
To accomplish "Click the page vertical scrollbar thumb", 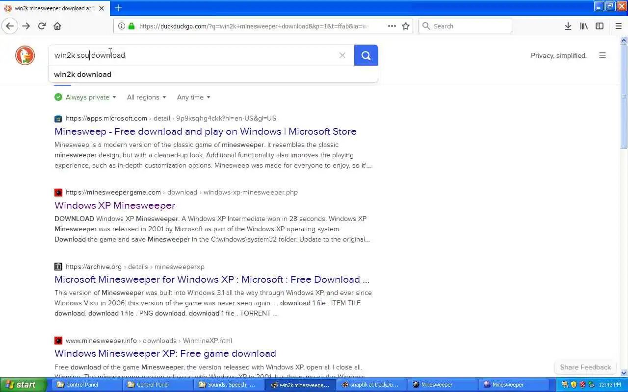I will click(624, 96).
